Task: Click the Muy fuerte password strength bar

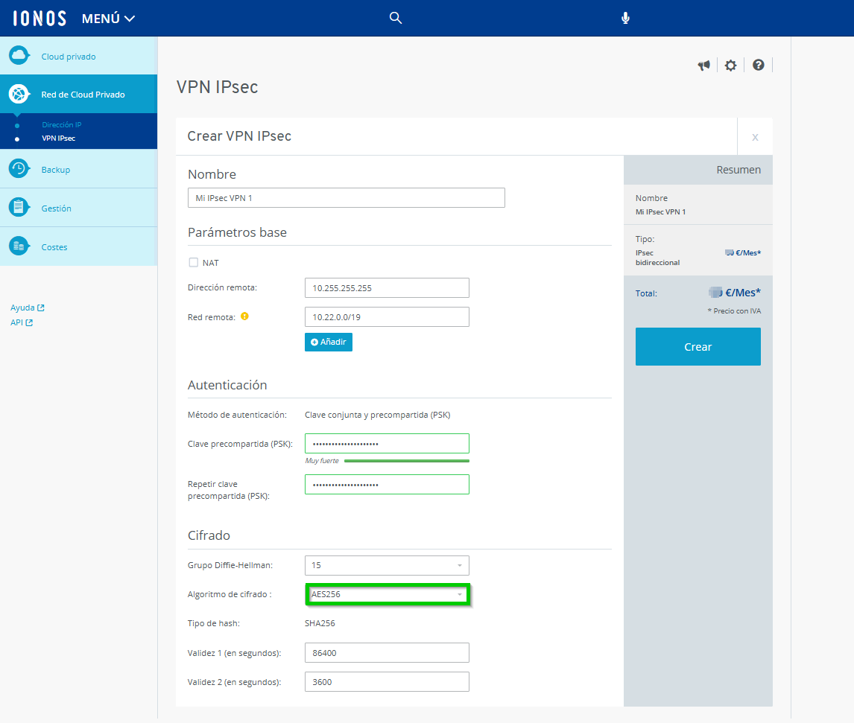Action: tap(387, 462)
